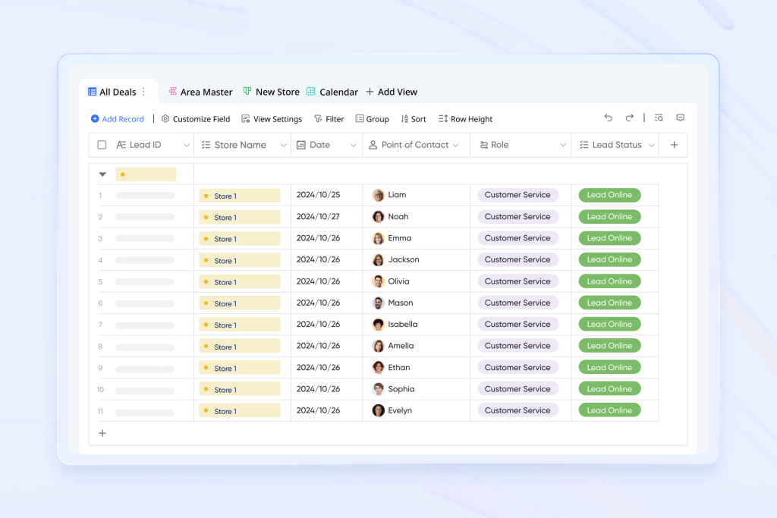Screen dimensions: 777x518
Task: Open View Settings
Action: (x=272, y=119)
